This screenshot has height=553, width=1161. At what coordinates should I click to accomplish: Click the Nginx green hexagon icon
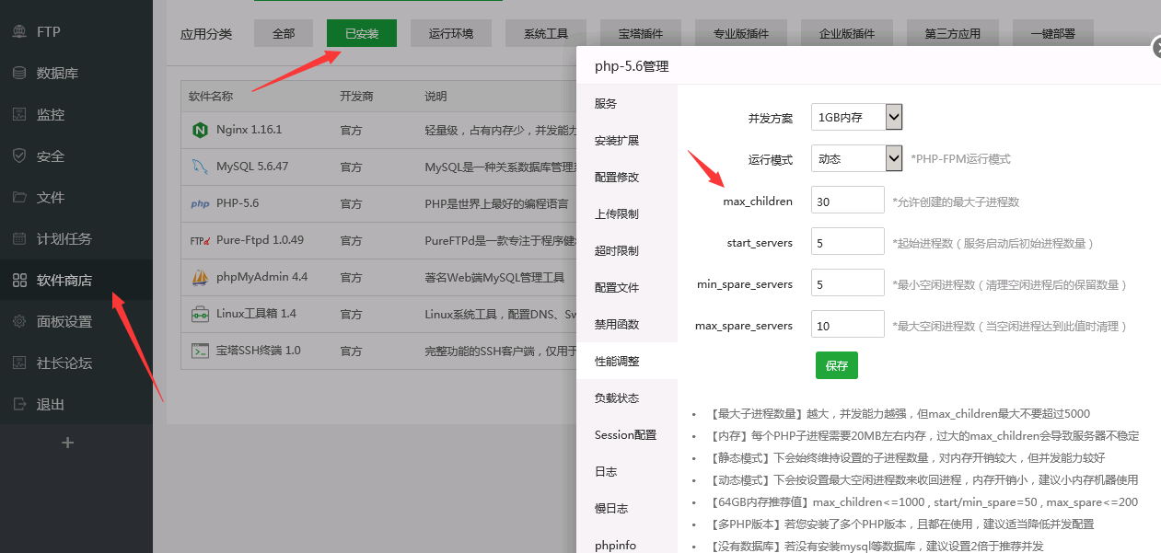200,130
